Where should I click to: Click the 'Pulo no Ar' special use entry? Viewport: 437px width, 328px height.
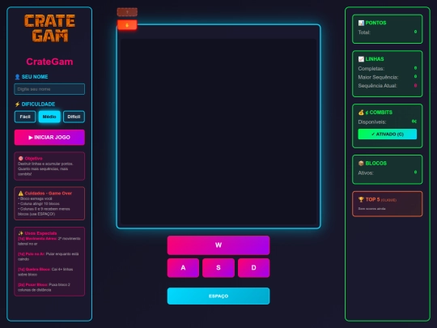(x=49, y=257)
